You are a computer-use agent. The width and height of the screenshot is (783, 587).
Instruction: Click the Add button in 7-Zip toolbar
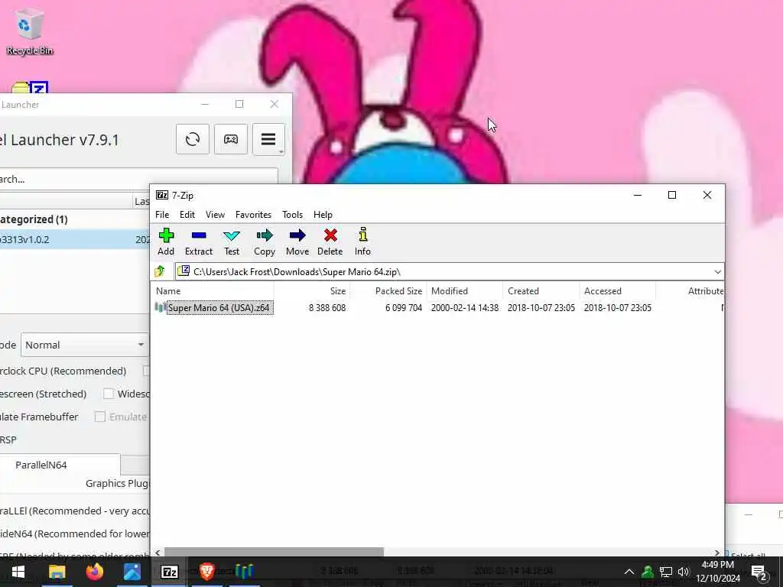coord(166,242)
